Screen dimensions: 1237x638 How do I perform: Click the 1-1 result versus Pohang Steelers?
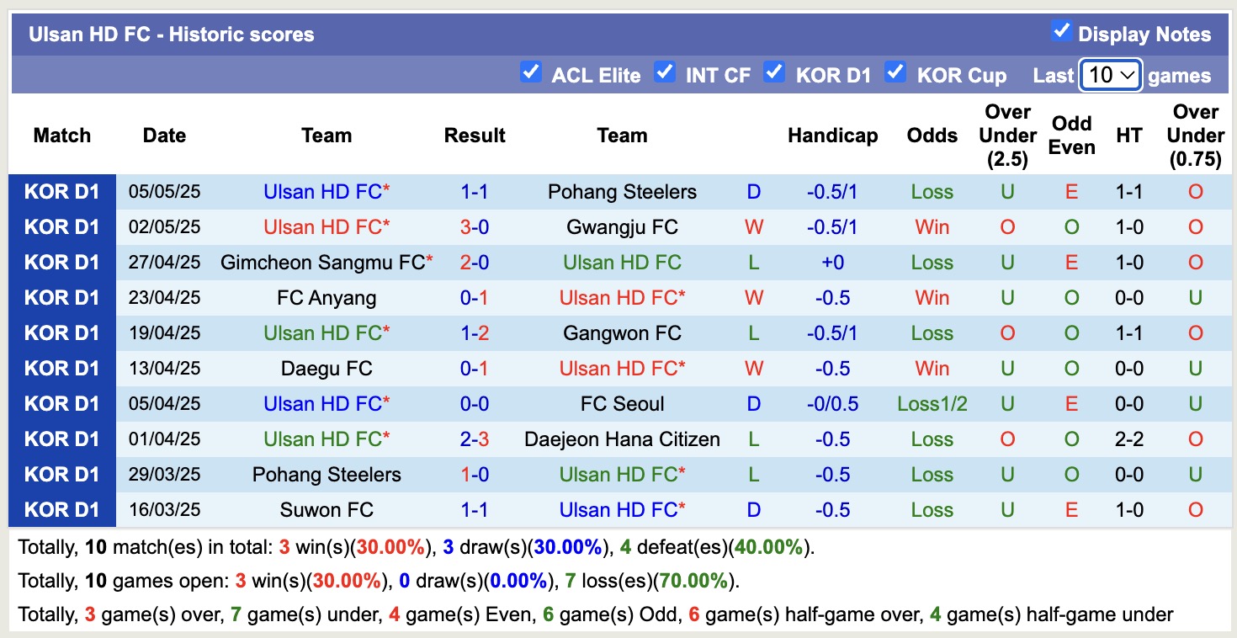tap(474, 191)
